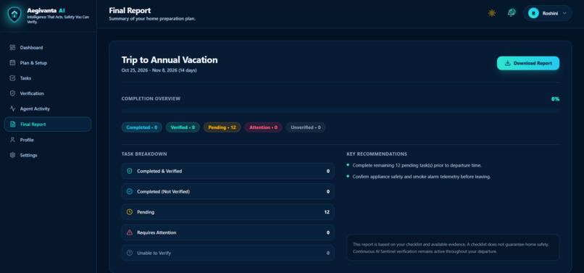This screenshot has height=273, width=584.
Task: Click the completion overview progress bar
Action: 341,111
